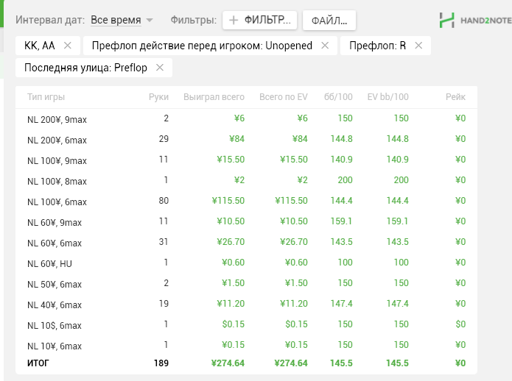Open the ФАЙЛ menu button

click(329, 21)
